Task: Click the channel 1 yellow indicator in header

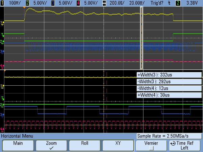Action: pos(2,3)
